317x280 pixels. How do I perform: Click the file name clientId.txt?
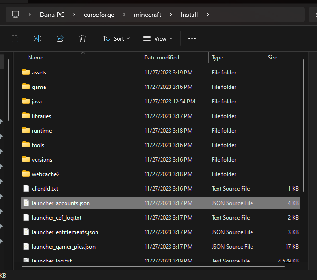click(45, 189)
